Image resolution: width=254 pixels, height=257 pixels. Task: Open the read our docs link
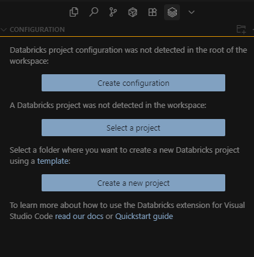coord(79,217)
